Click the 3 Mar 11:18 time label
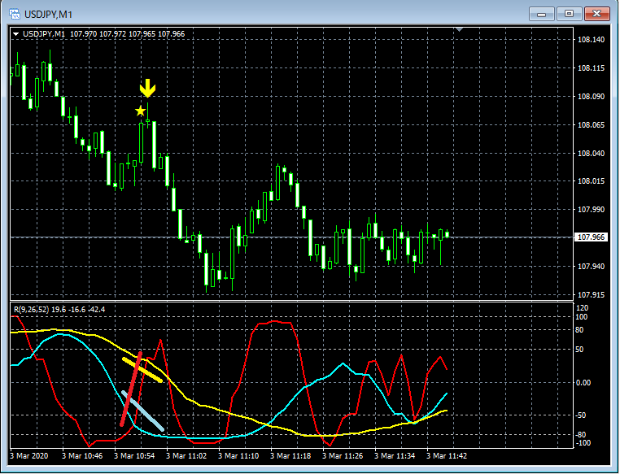Screen dimensions: 620x474 tap(290, 456)
